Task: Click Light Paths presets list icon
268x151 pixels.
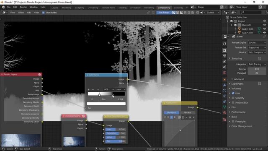Action: 260,84
